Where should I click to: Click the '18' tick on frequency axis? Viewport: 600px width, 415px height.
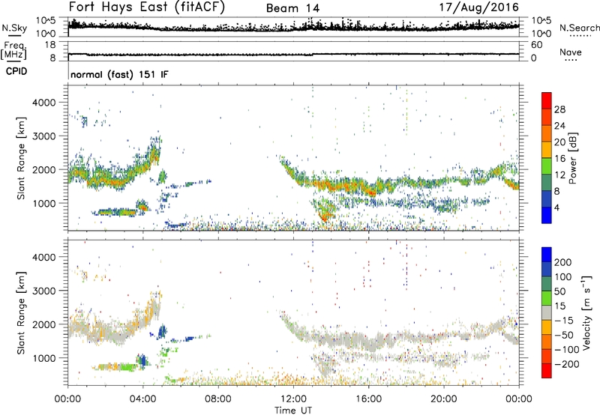(x=50, y=45)
